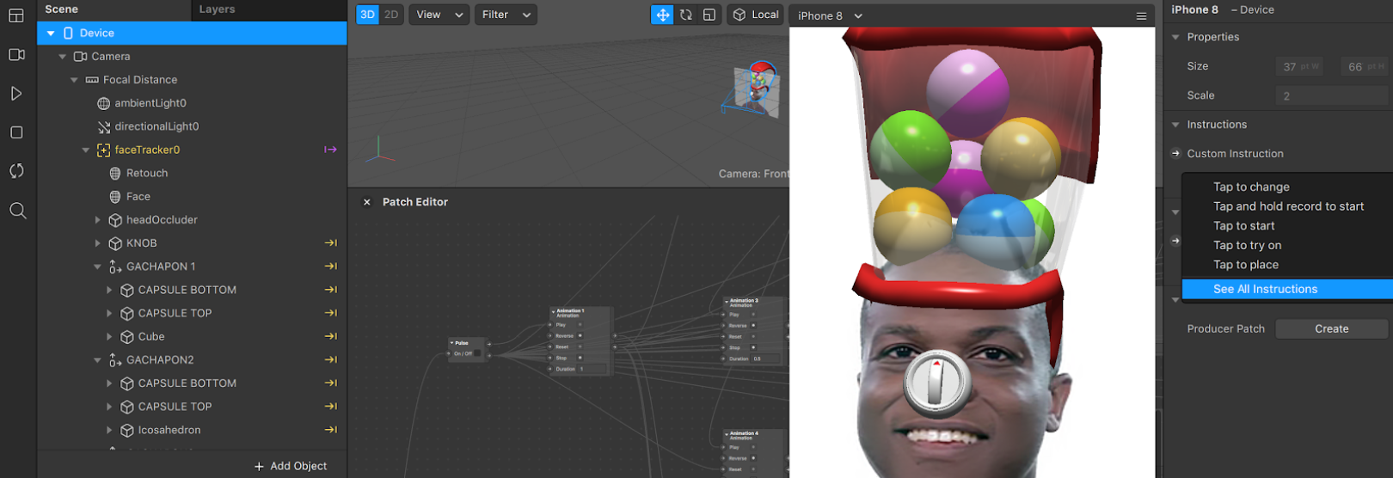
Task: Select the rotate manipulator tool
Action: (685, 15)
